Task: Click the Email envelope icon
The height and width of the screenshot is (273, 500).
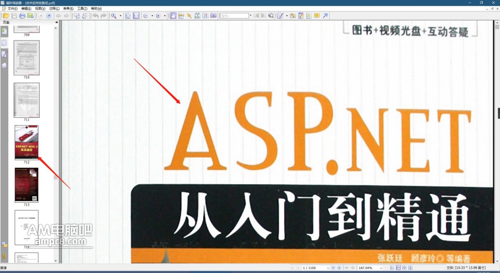Action: click(30, 16)
